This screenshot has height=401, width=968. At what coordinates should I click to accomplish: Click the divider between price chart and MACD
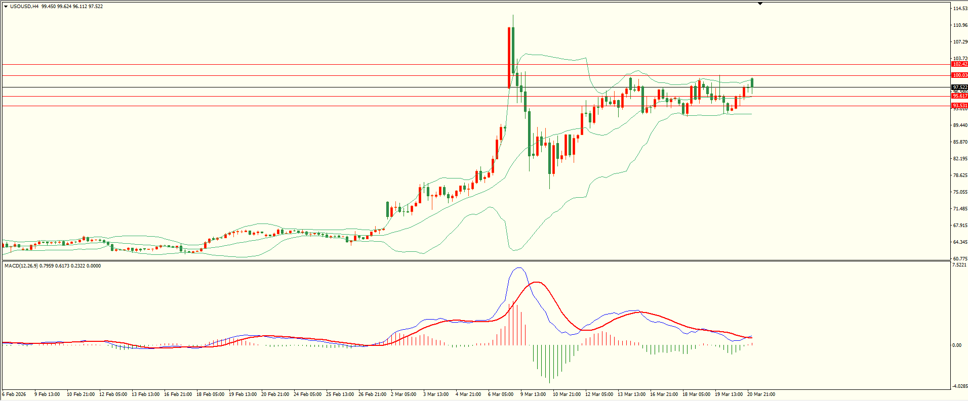tap(476, 261)
